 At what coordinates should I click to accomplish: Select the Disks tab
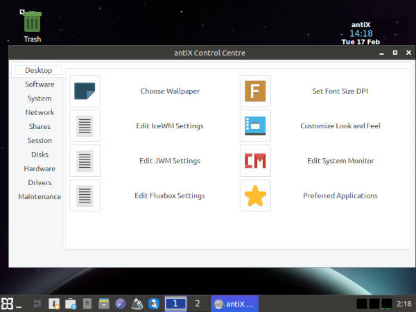click(x=40, y=155)
